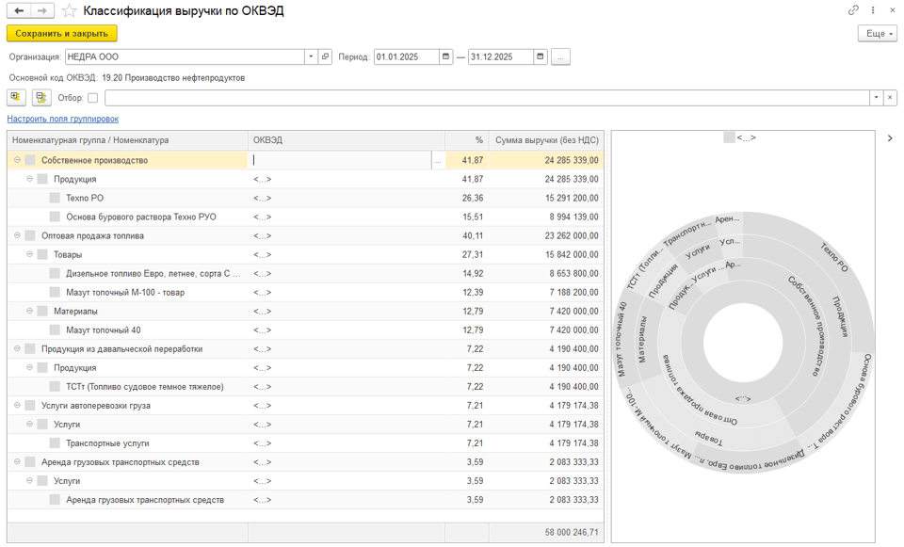The width and height of the screenshot is (904, 547).
Task: Clear the filter field with x
Action: click(x=890, y=97)
